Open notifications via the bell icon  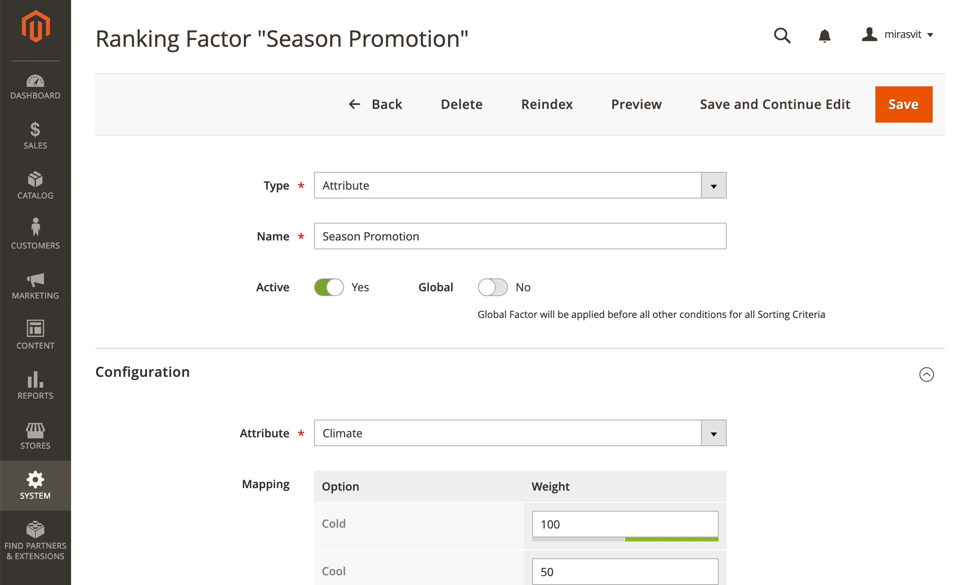pyautogui.click(x=825, y=36)
